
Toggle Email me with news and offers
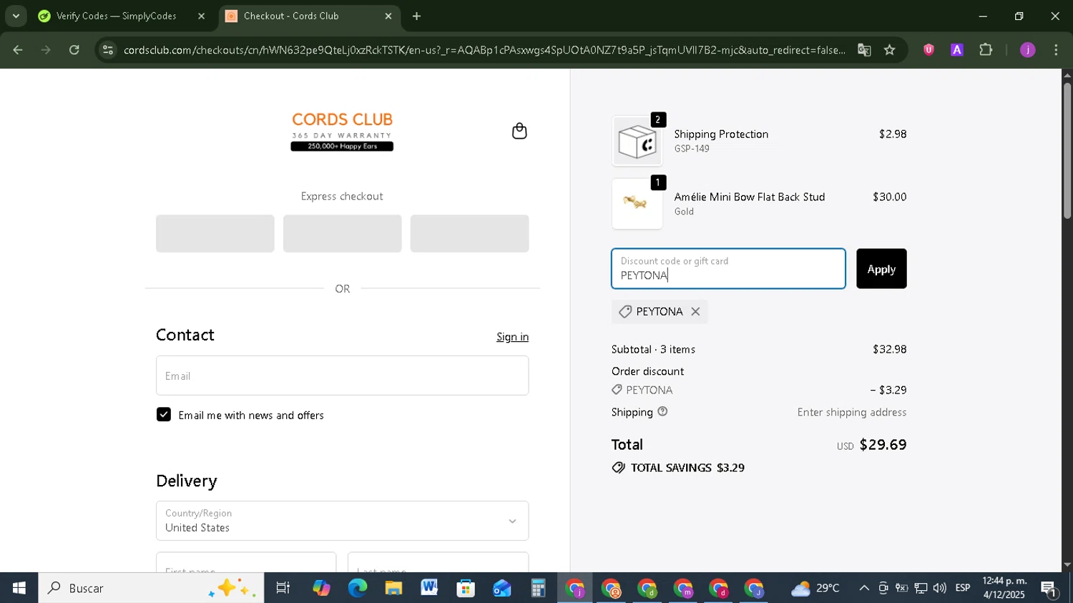(164, 415)
